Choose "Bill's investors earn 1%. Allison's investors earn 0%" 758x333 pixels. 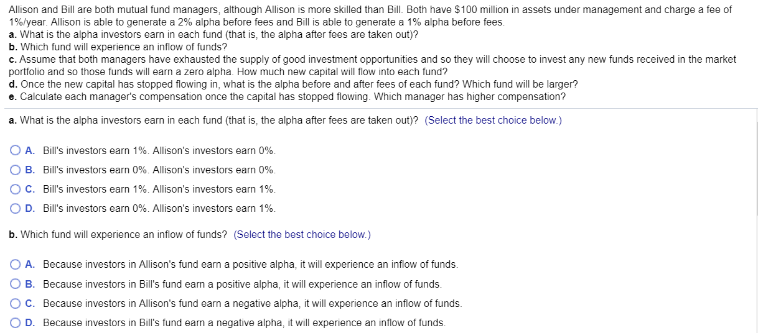(x=159, y=151)
